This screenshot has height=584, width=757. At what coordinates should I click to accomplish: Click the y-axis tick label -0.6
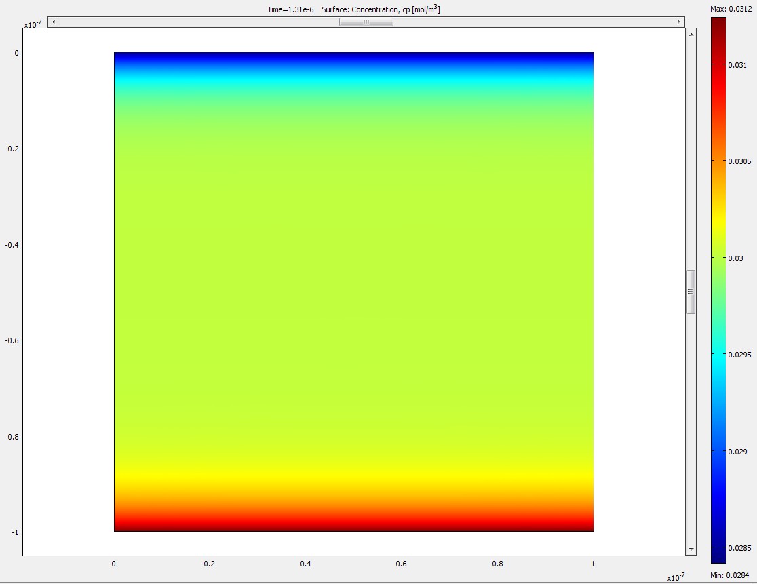click(12, 340)
